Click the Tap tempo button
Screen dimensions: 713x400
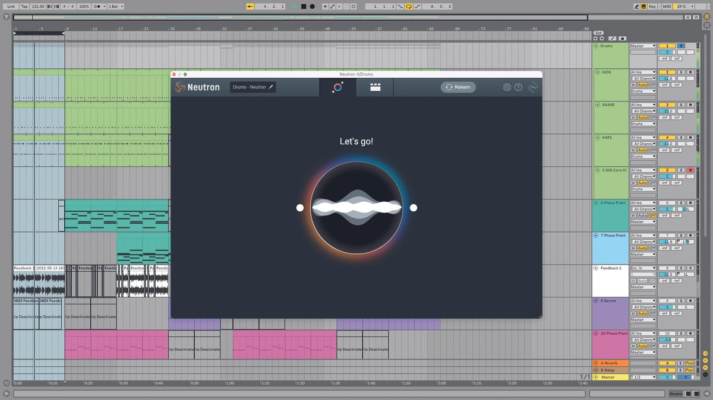pyautogui.click(x=24, y=7)
